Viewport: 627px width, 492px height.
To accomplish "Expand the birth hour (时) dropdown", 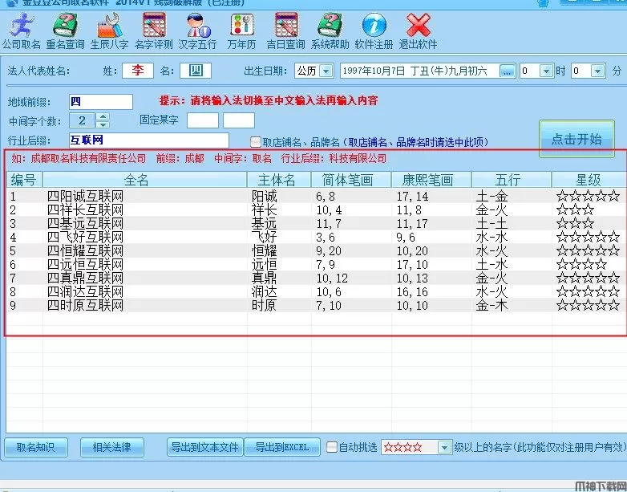I will pyautogui.click(x=547, y=71).
